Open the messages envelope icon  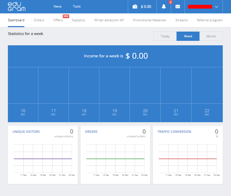pos(178,7)
